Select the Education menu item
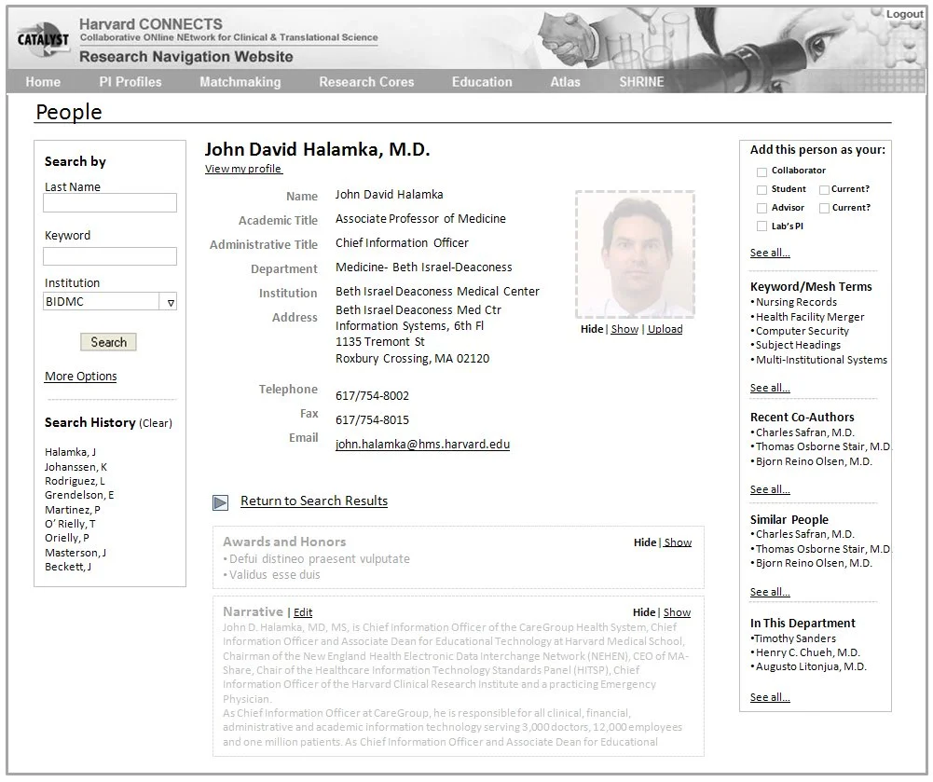 (x=482, y=82)
